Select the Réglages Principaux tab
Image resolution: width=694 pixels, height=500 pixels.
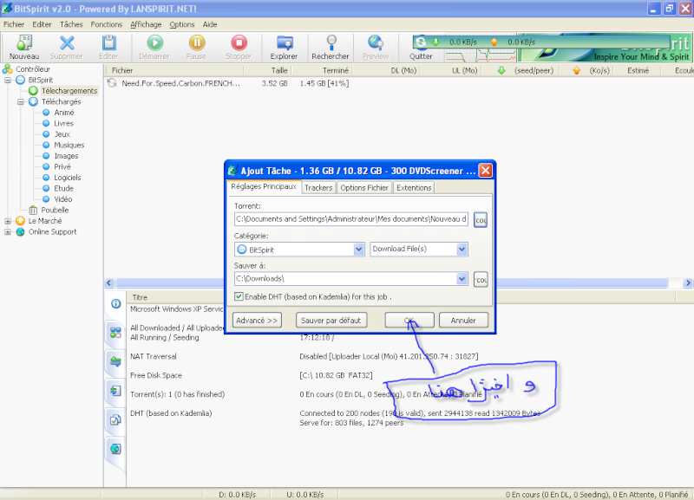pos(264,186)
